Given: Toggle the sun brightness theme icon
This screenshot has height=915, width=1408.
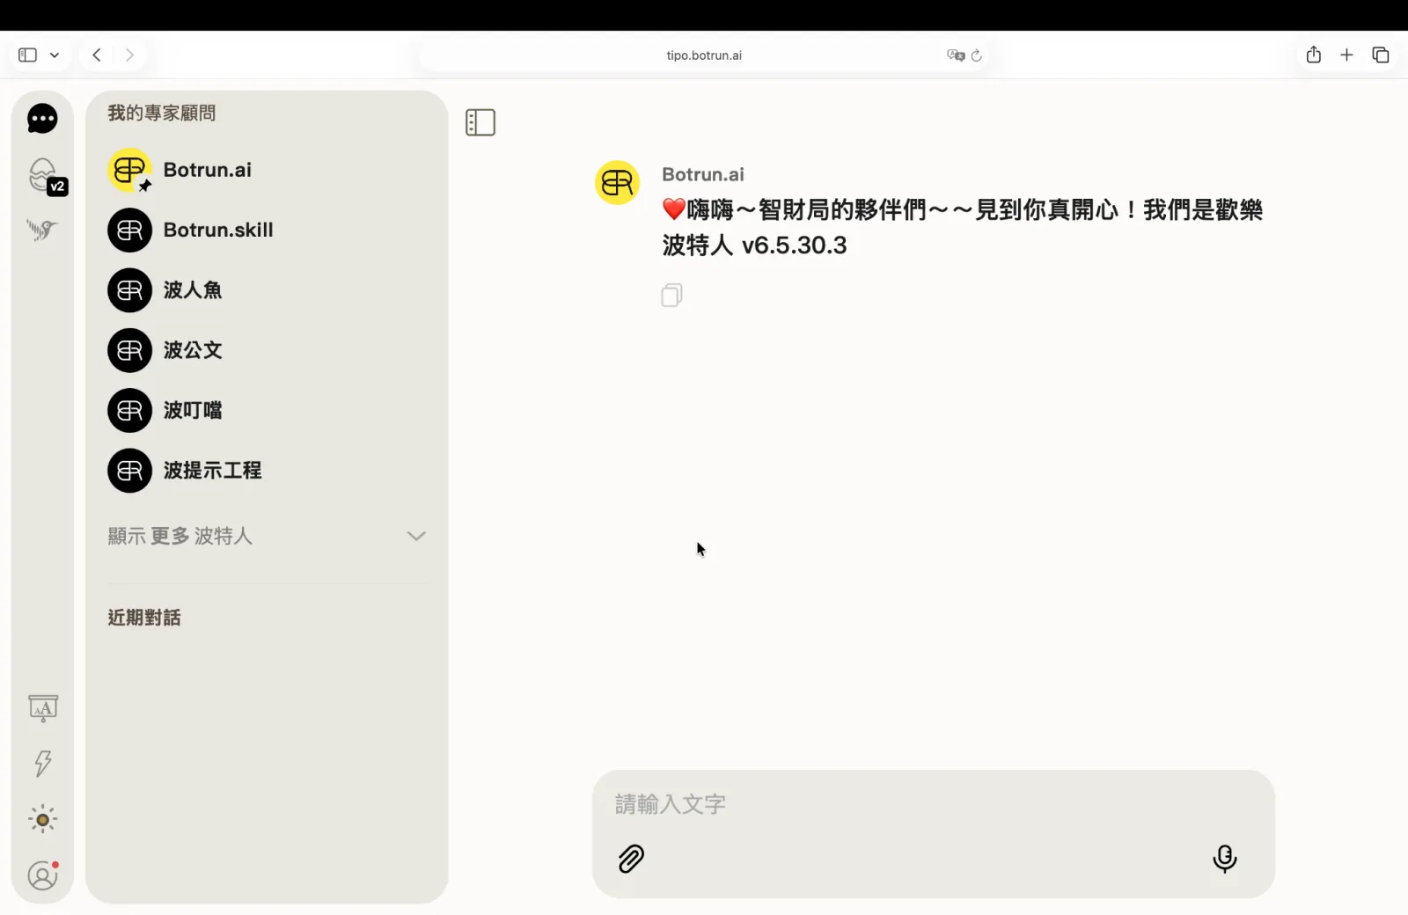Looking at the screenshot, I should (42, 820).
